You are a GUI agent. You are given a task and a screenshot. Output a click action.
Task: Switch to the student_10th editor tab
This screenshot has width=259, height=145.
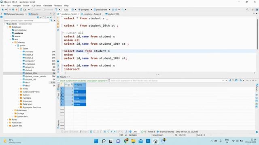pos(113,14)
